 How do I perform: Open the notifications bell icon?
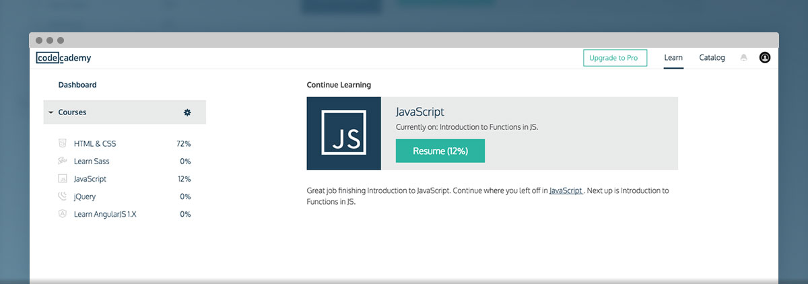[744, 58]
